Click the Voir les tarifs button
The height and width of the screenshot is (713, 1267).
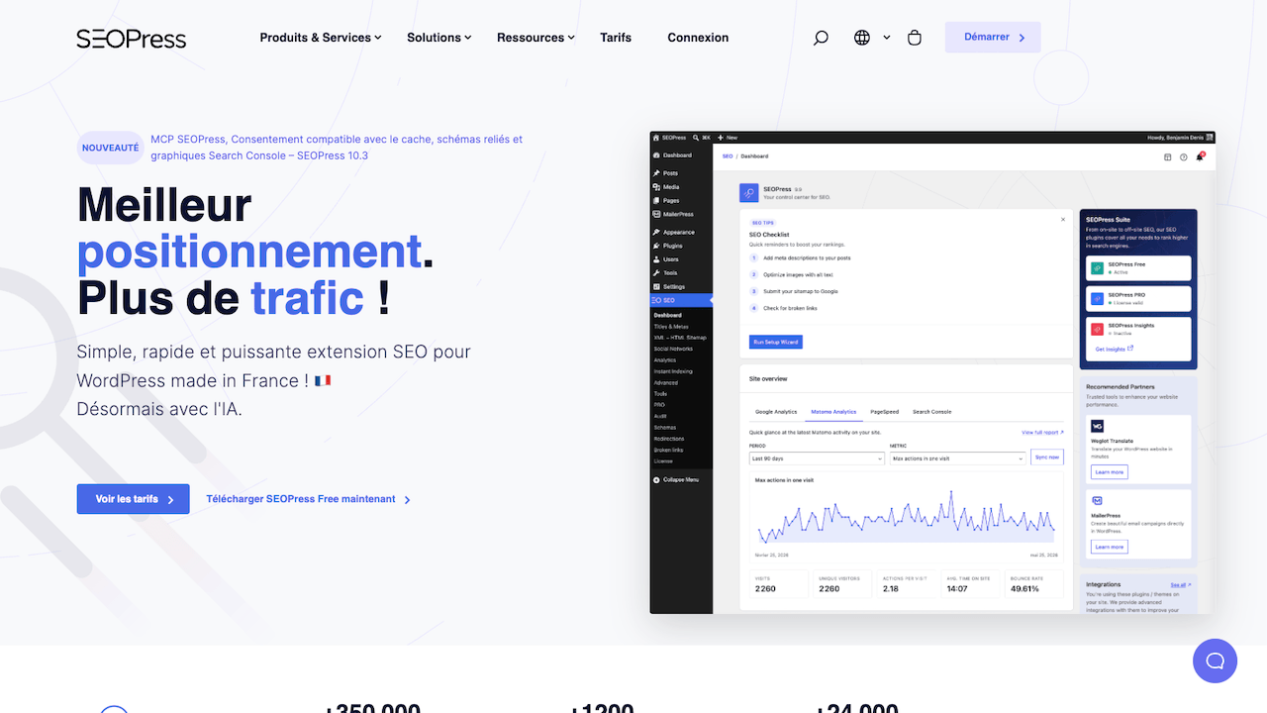click(x=134, y=499)
